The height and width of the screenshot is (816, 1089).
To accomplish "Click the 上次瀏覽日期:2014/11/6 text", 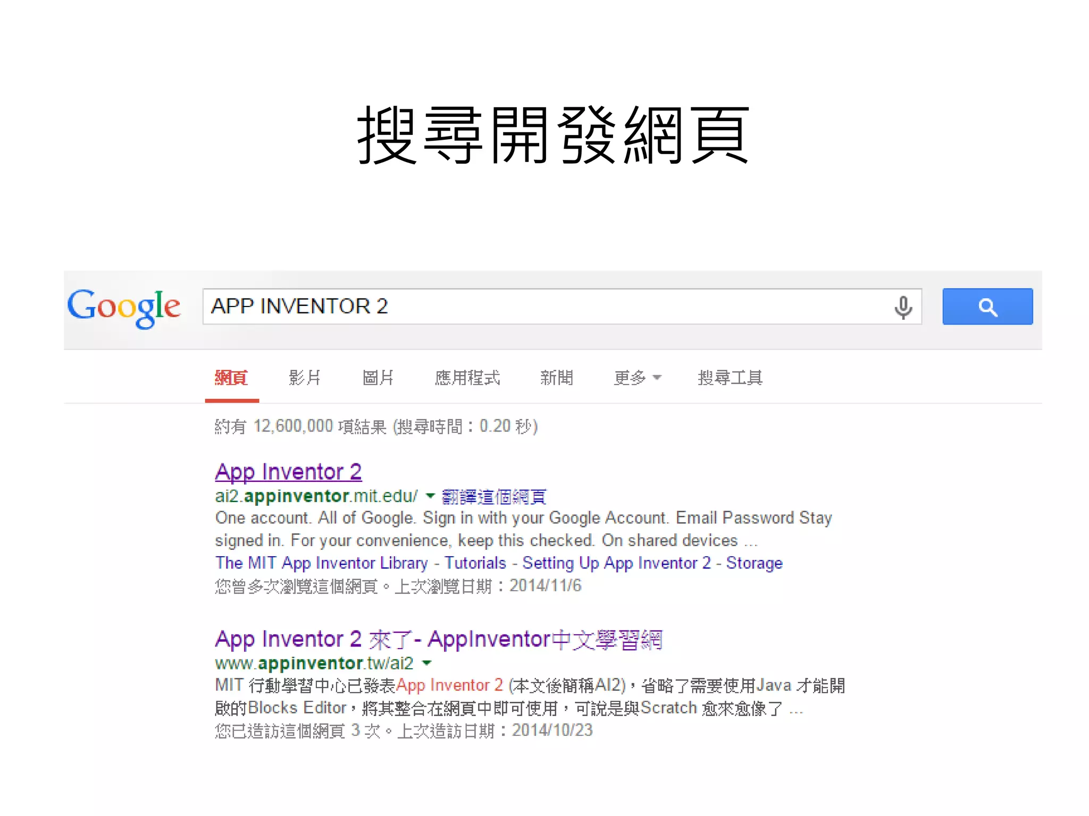I will [x=488, y=586].
